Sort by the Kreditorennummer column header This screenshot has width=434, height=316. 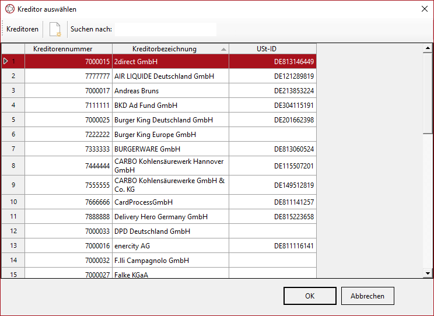point(68,49)
